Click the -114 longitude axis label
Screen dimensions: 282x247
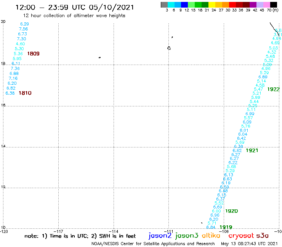point(114,231)
